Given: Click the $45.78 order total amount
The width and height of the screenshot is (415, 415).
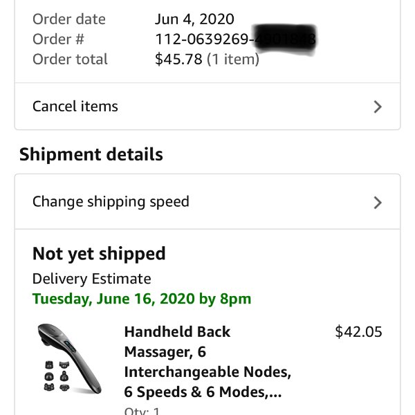Looking at the screenshot, I should 178,59.
